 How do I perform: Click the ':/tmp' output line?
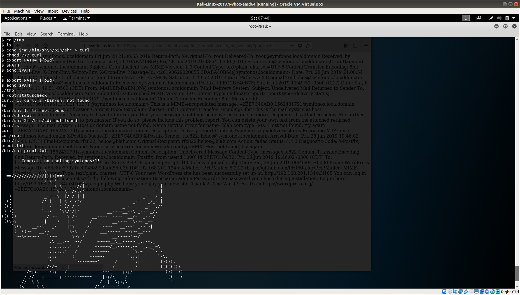(8, 90)
